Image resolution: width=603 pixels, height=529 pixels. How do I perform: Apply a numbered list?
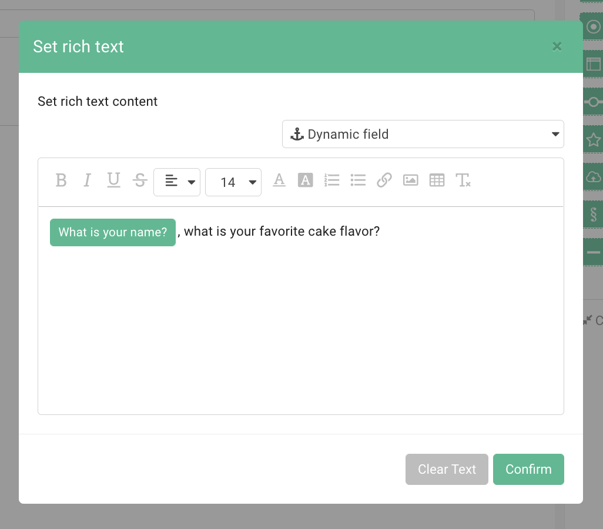click(x=332, y=180)
